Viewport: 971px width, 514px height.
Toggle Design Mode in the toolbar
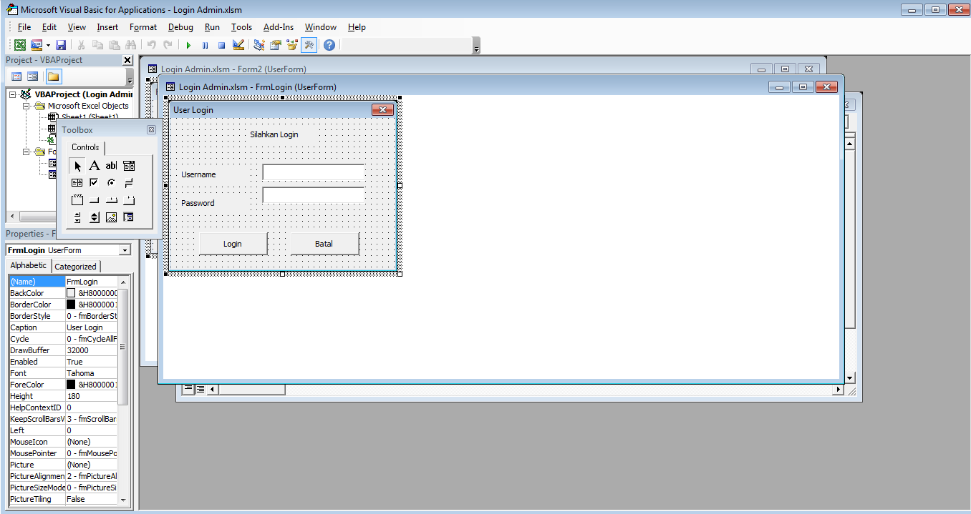coord(238,45)
